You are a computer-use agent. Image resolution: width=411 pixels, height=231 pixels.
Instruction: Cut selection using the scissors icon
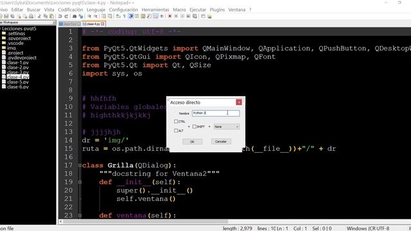pos(39,16)
